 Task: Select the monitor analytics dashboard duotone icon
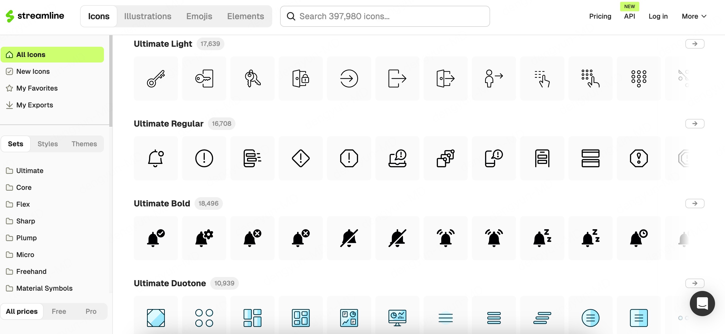pos(397,318)
